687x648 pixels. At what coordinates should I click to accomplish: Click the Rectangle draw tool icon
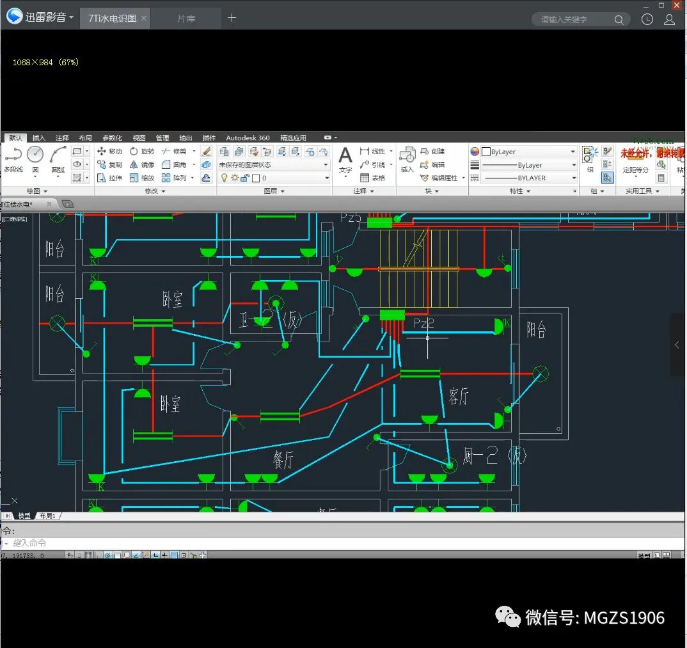click(77, 151)
